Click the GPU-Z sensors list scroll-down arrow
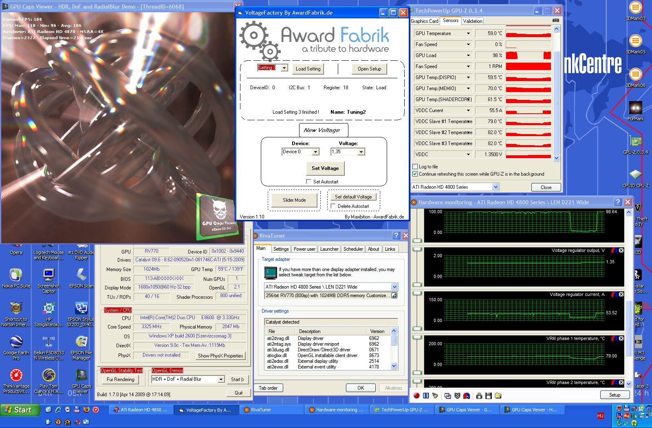652x428 pixels. coord(557,158)
